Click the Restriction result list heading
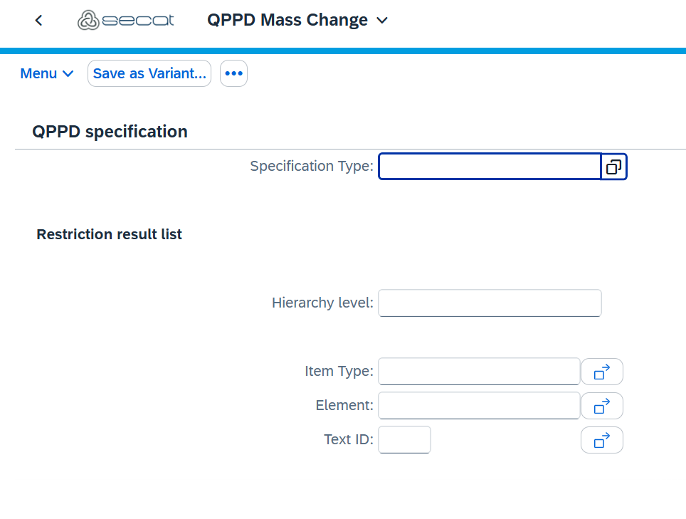 pos(110,234)
